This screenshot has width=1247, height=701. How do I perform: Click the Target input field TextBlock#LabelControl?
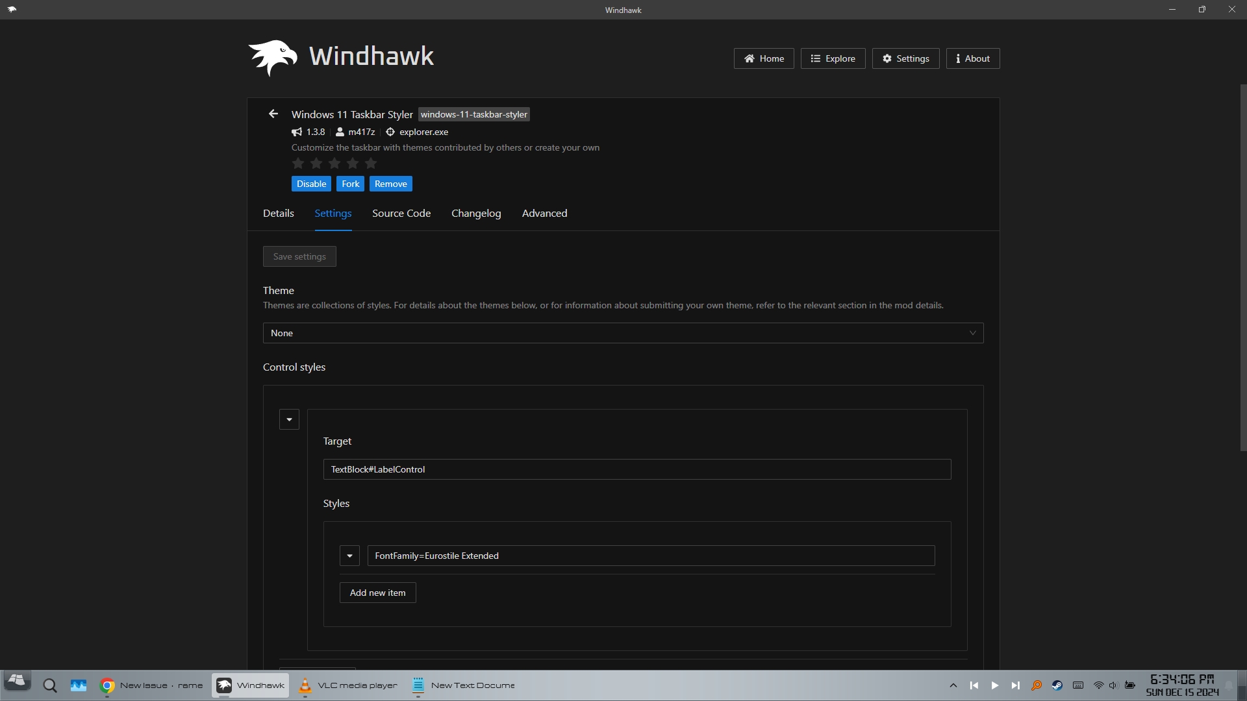[637, 469]
